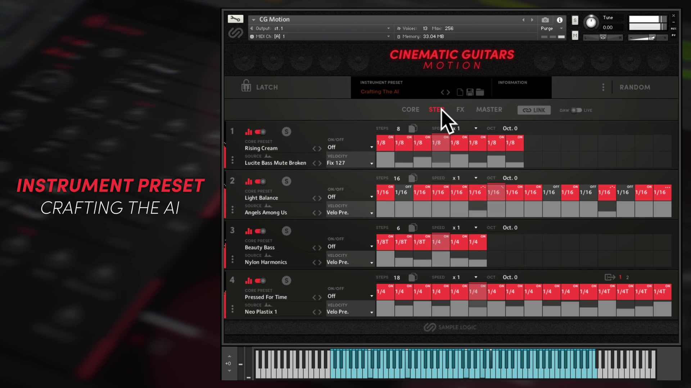Image resolution: width=691 pixels, height=388 pixels.
Task: Click row 1 bar-graph icon
Action: coord(248,131)
